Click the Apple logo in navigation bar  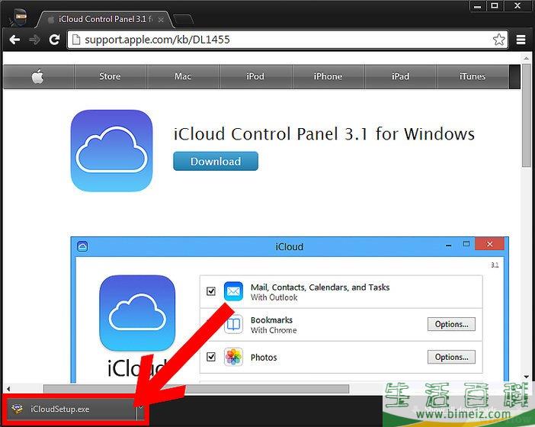(x=38, y=76)
